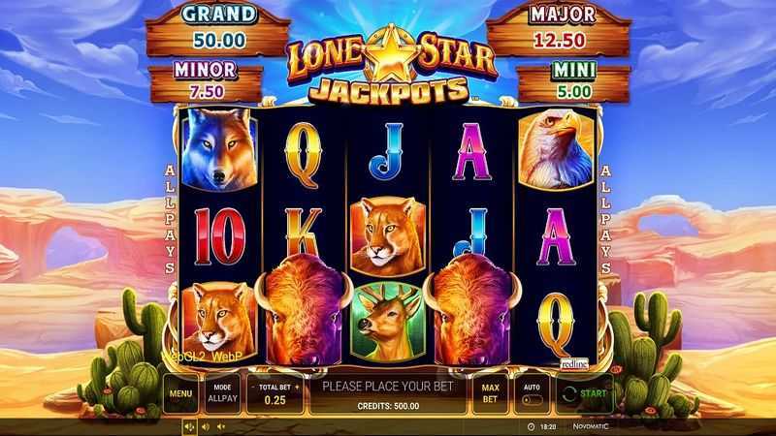Decrease total bet with minus
The height and width of the screenshot is (436, 776).
(253, 388)
